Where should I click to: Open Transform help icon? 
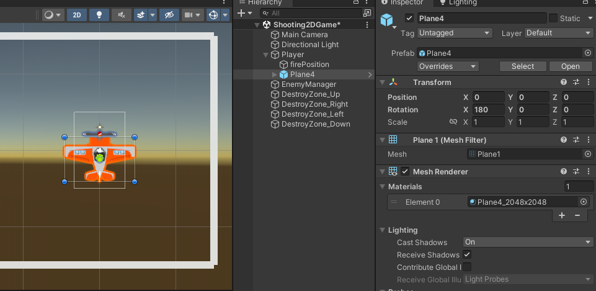pos(564,82)
